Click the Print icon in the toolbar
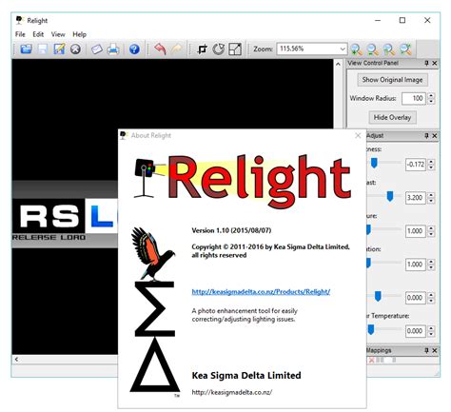This screenshot has width=451, height=412. 113,49
